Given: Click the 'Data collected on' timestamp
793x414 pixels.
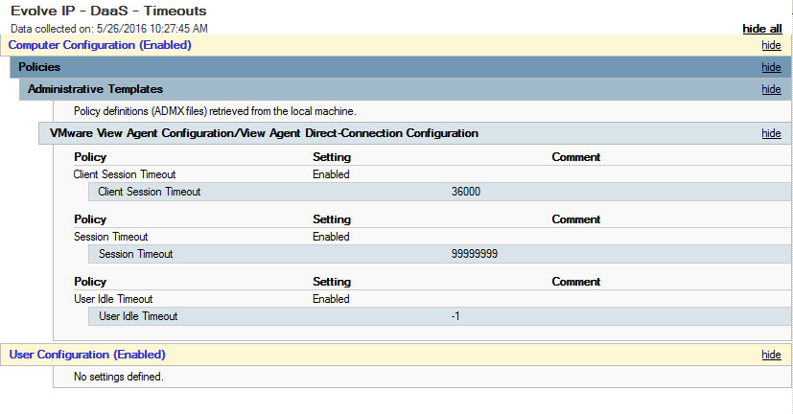Looking at the screenshot, I should click(x=107, y=30).
